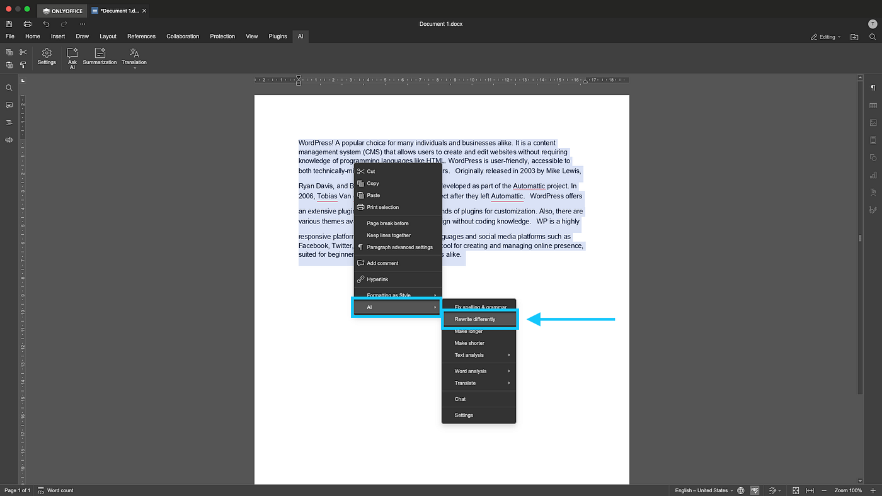Viewport: 882px width, 496px height.
Task: Open chart settings in the right sidebar
Action: click(x=873, y=175)
